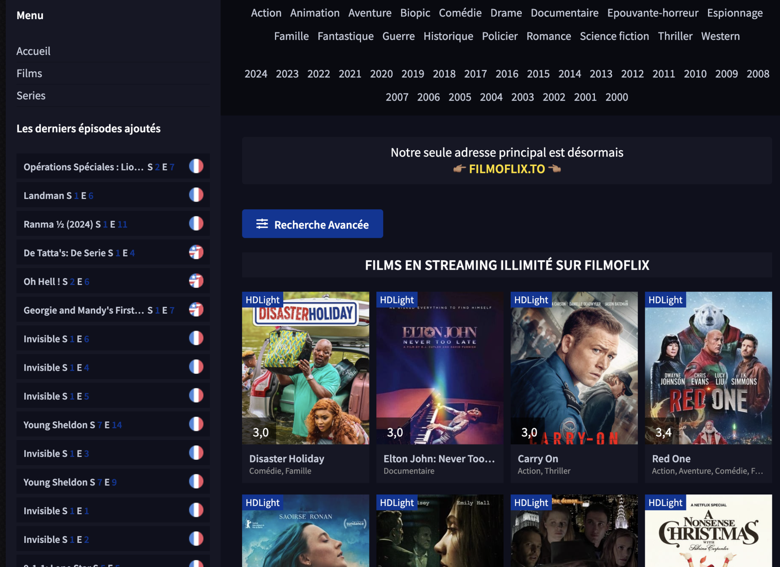Filter by Science fiction genre
The width and height of the screenshot is (780, 567).
click(614, 36)
